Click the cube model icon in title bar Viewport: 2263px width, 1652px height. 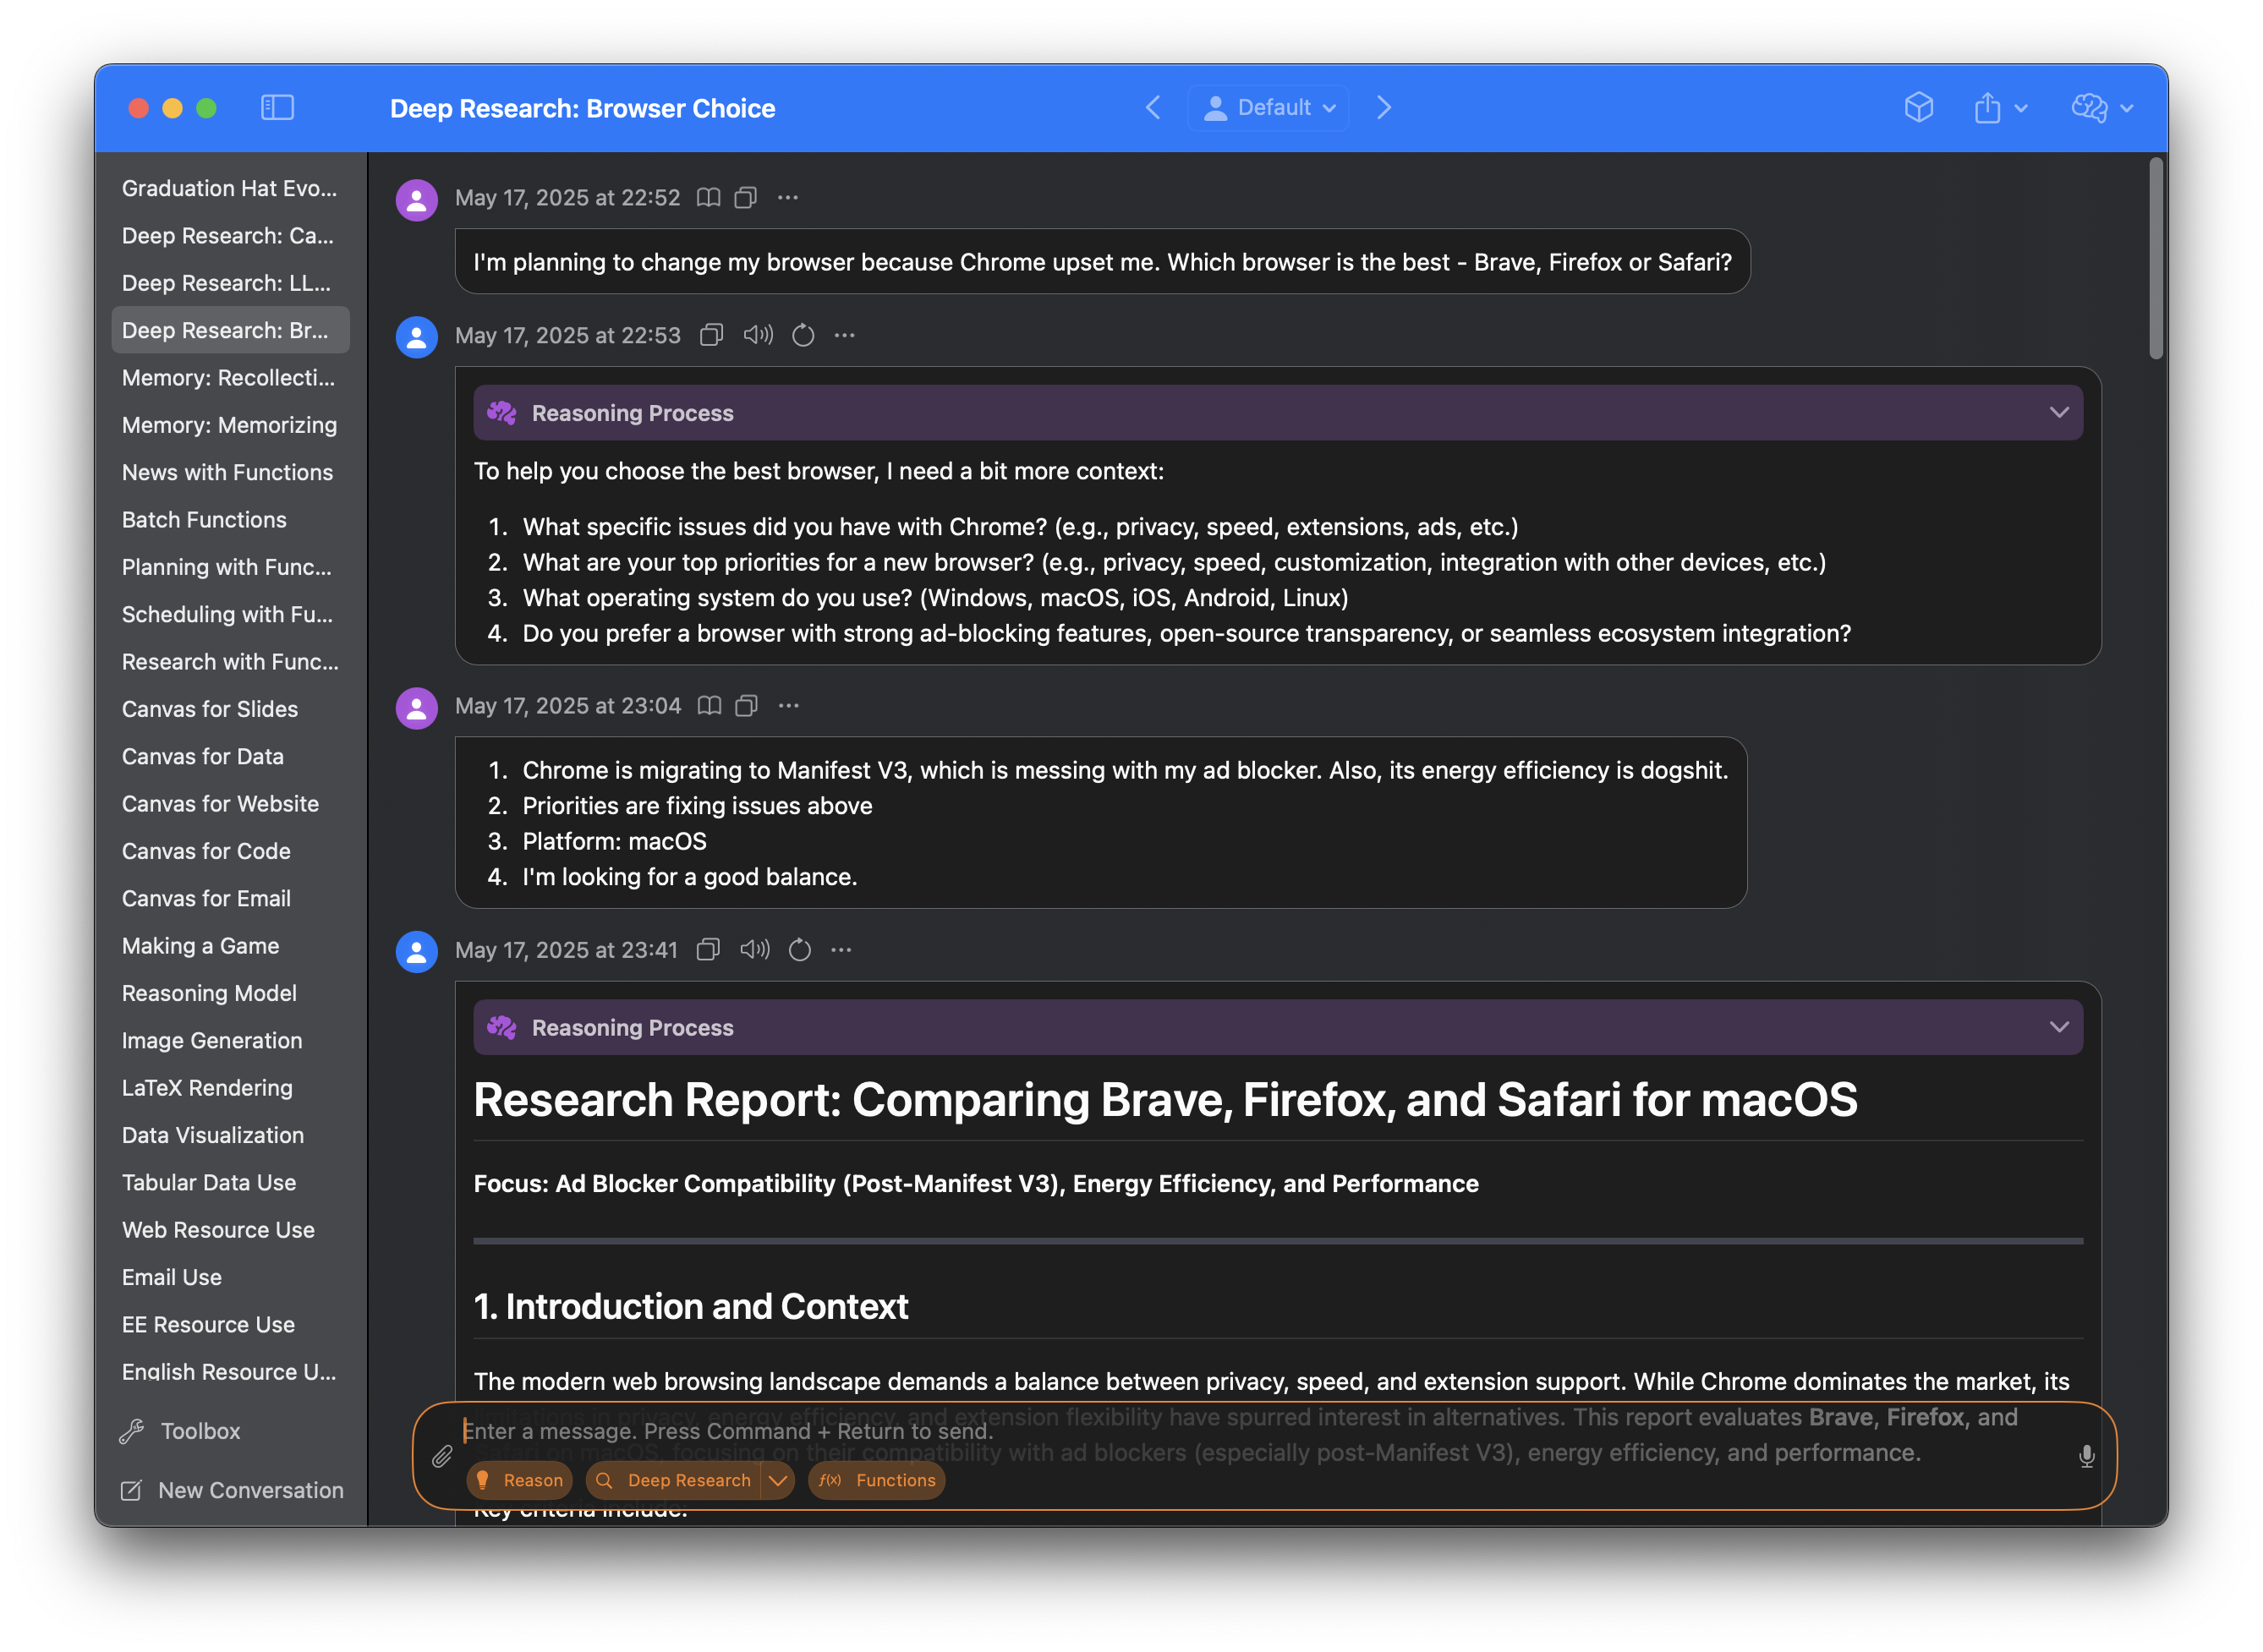(x=1918, y=107)
